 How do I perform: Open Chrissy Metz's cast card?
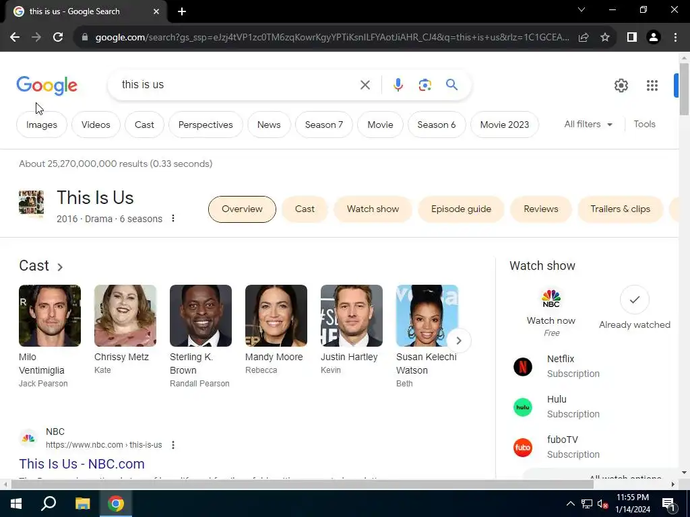pos(125,330)
